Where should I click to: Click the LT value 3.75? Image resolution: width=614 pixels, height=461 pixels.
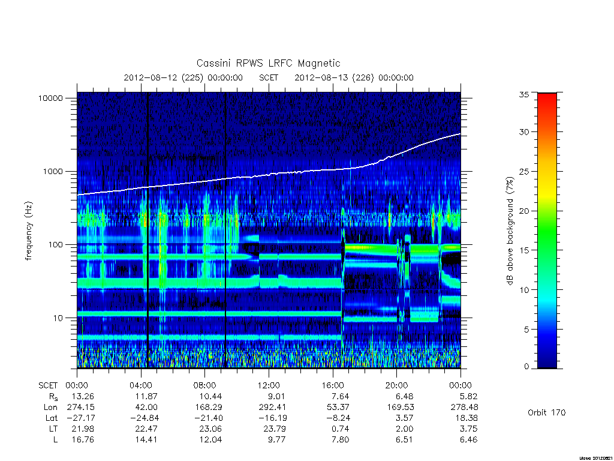pyautogui.click(x=469, y=429)
